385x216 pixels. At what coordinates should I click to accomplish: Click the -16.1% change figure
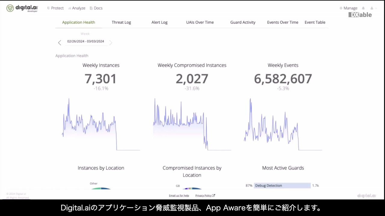tap(101, 88)
